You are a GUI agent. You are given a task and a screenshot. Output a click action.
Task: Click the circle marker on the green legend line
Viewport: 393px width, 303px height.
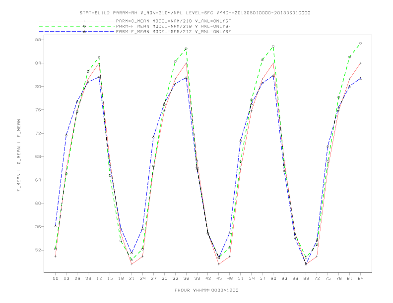(84, 26)
